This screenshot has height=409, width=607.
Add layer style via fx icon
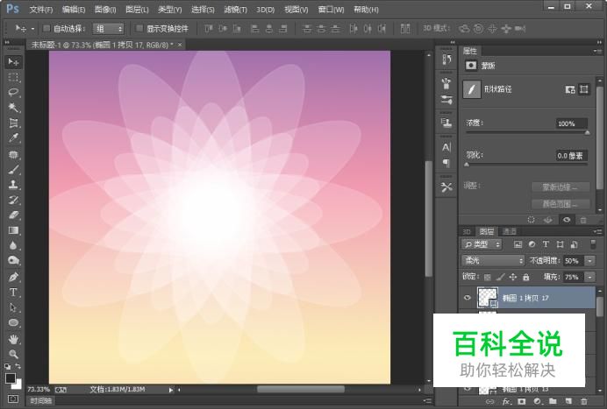click(506, 402)
